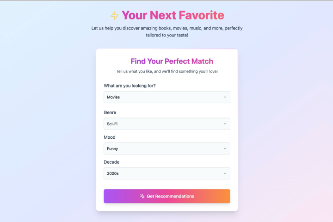Open the Mood dropdown showing Funny

coord(166,148)
